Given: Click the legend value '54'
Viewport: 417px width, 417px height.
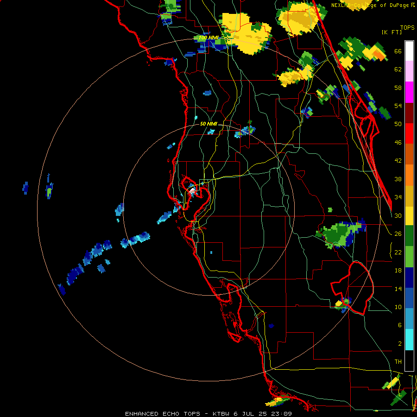Looking at the screenshot, I should point(398,106).
